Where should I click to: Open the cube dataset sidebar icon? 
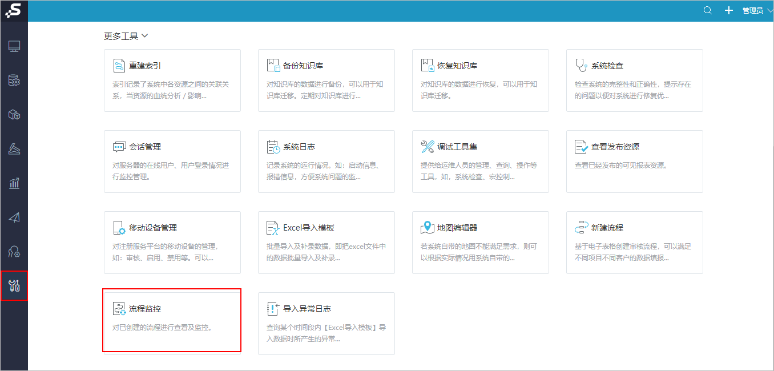click(x=14, y=115)
